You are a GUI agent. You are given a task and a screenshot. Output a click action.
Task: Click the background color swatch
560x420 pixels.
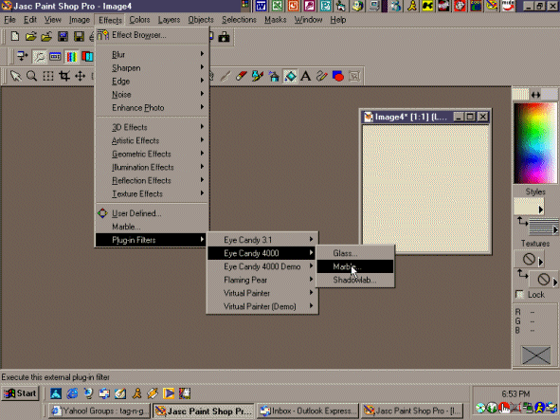[550, 95]
